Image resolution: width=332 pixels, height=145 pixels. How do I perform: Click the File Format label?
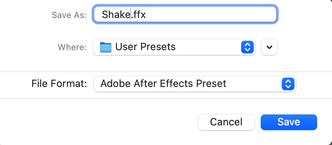click(59, 83)
